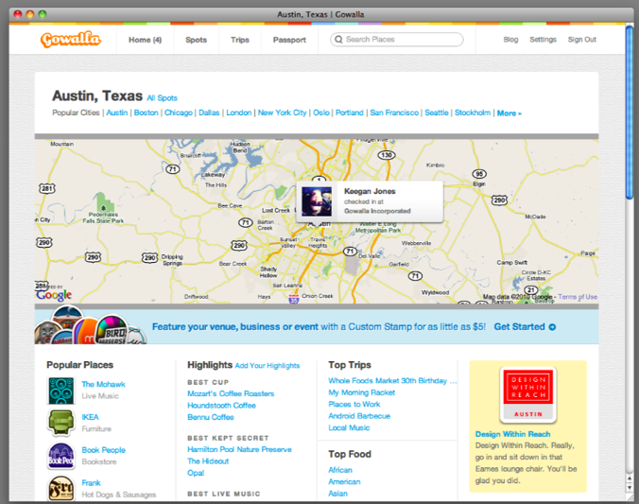639x504 pixels.
Task: Select London from Popular Cities
Action: pyautogui.click(x=239, y=113)
